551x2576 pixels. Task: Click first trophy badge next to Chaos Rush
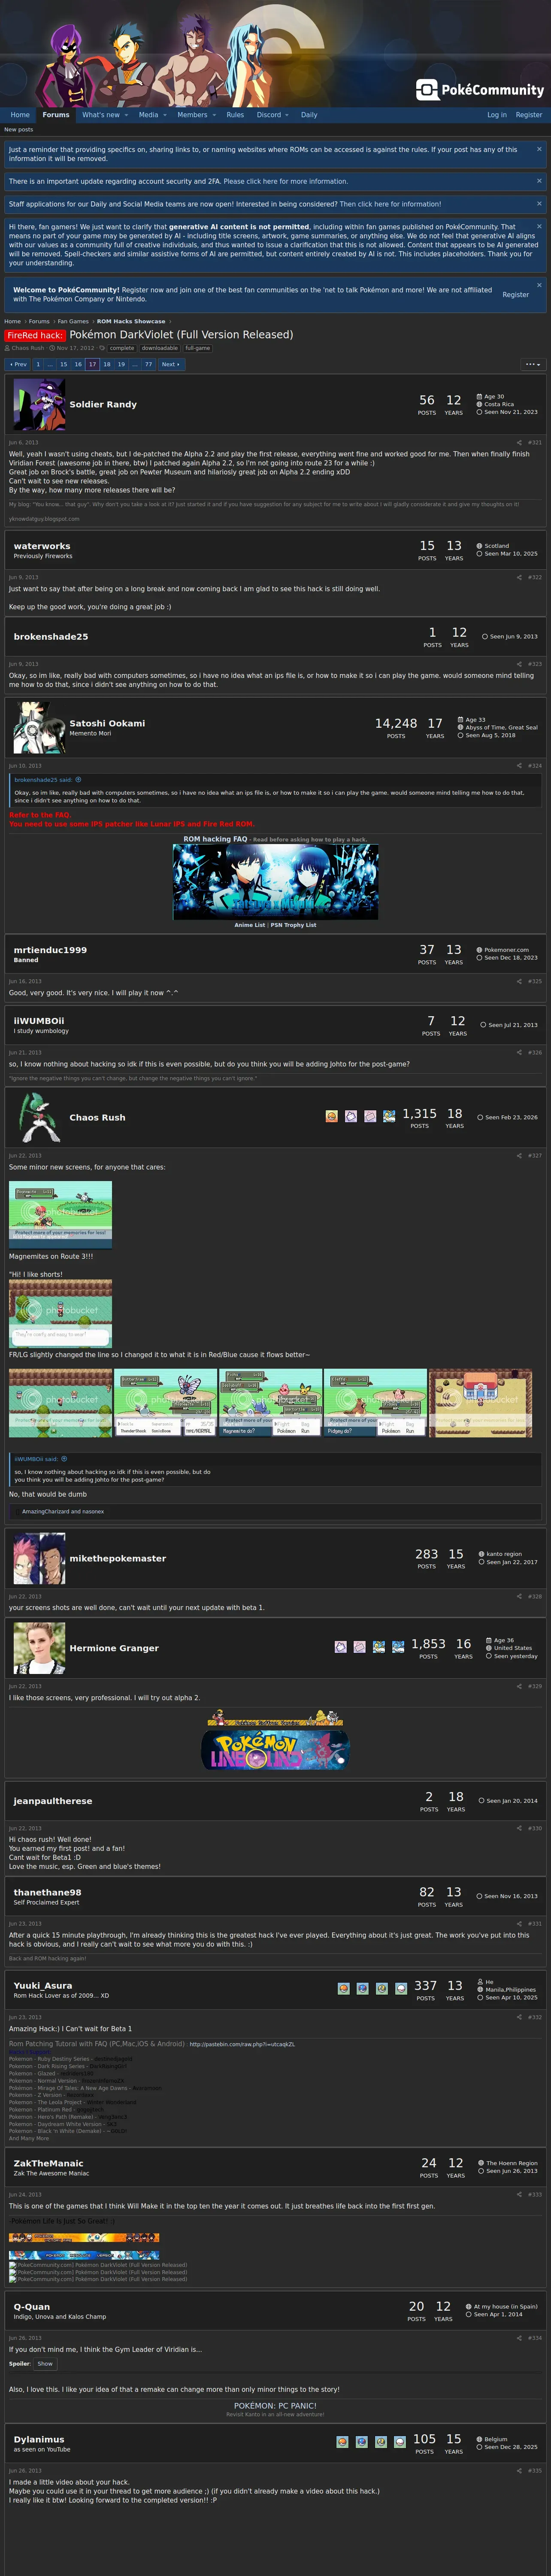click(x=332, y=1116)
